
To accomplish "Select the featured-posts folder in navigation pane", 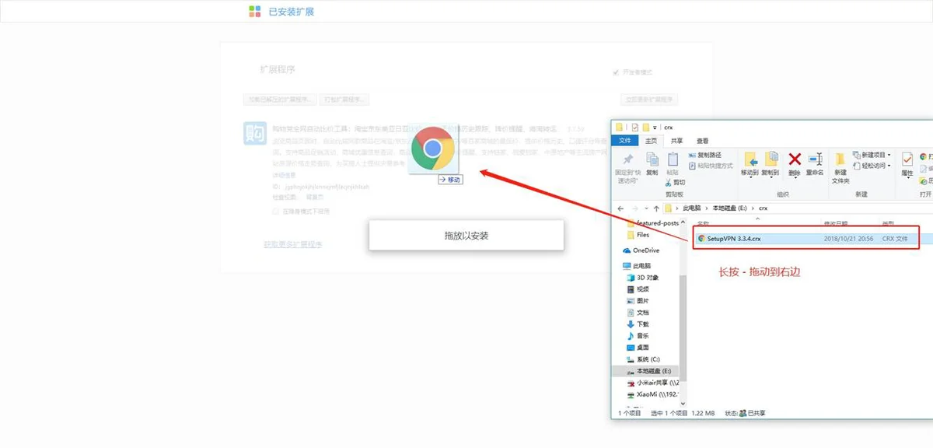I will [x=652, y=223].
